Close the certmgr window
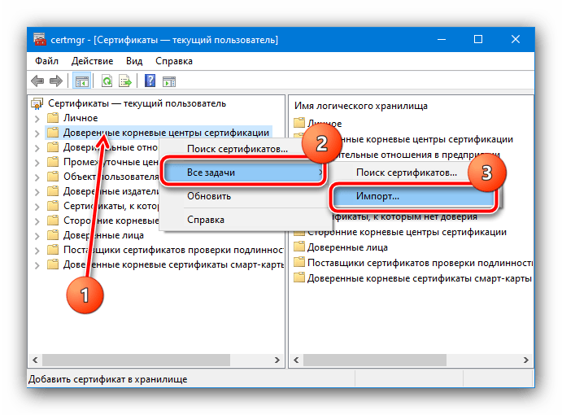Viewport: 562px width, 415px height. point(516,39)
